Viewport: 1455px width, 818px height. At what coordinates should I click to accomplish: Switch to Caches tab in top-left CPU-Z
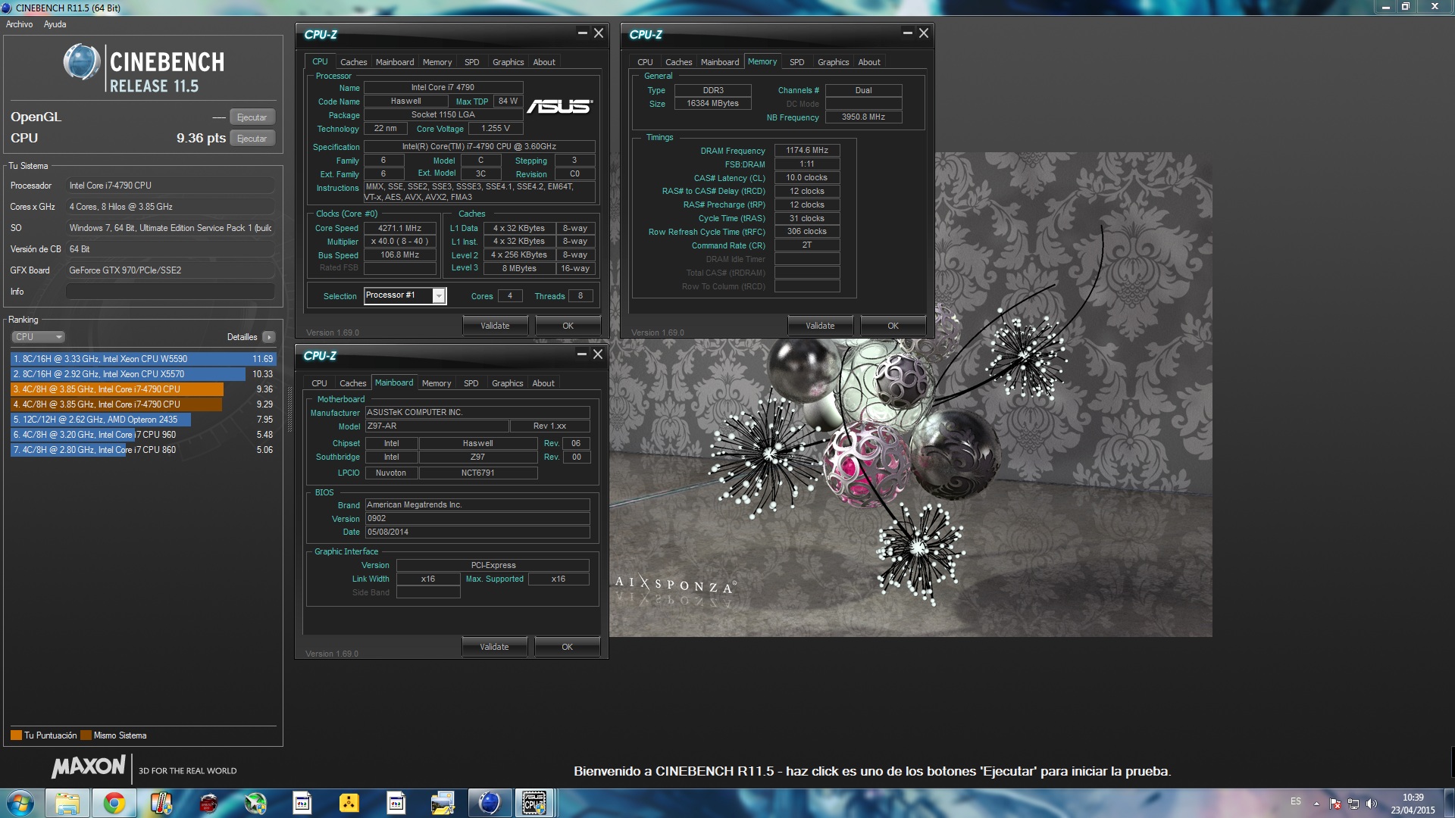click(x=353, y=62)
